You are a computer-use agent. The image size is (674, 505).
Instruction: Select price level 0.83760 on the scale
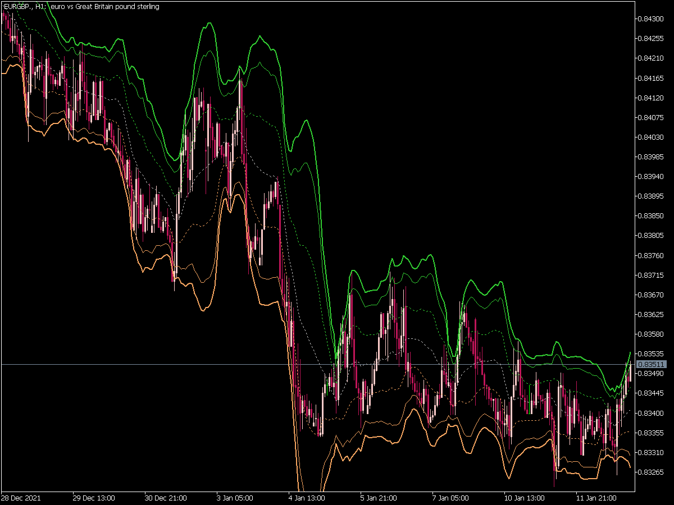pos(652,255)
